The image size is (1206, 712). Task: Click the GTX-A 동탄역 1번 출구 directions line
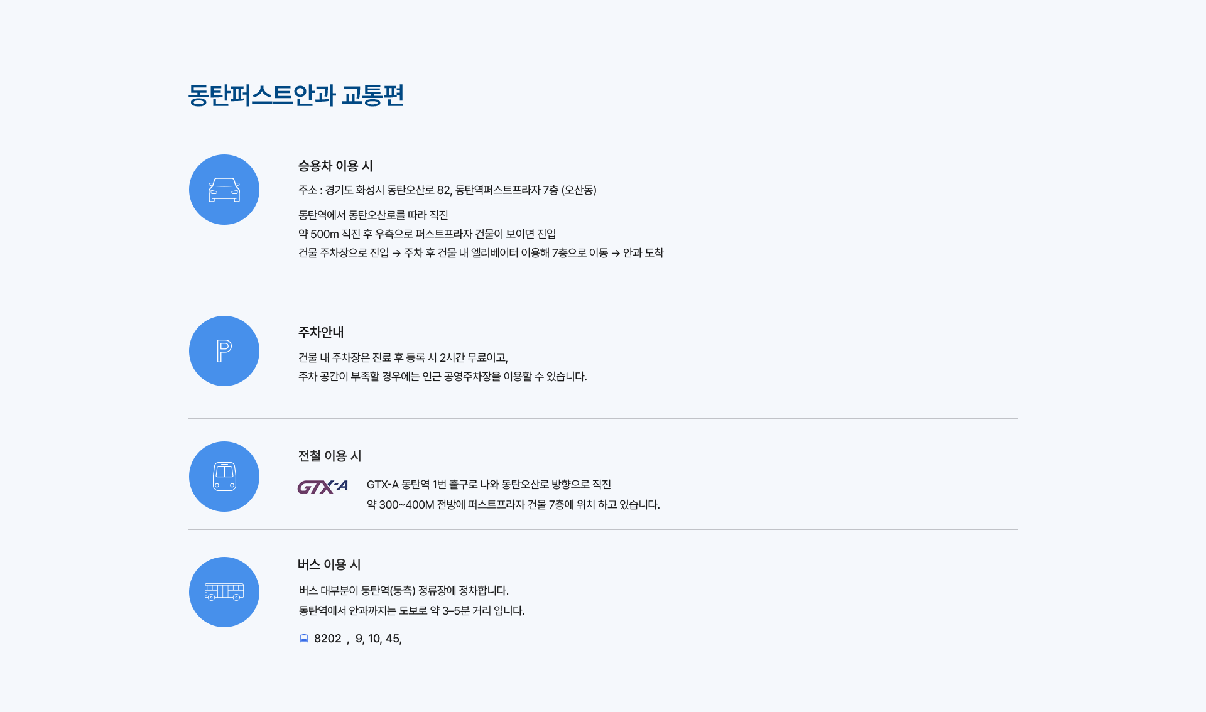(489, 485)
